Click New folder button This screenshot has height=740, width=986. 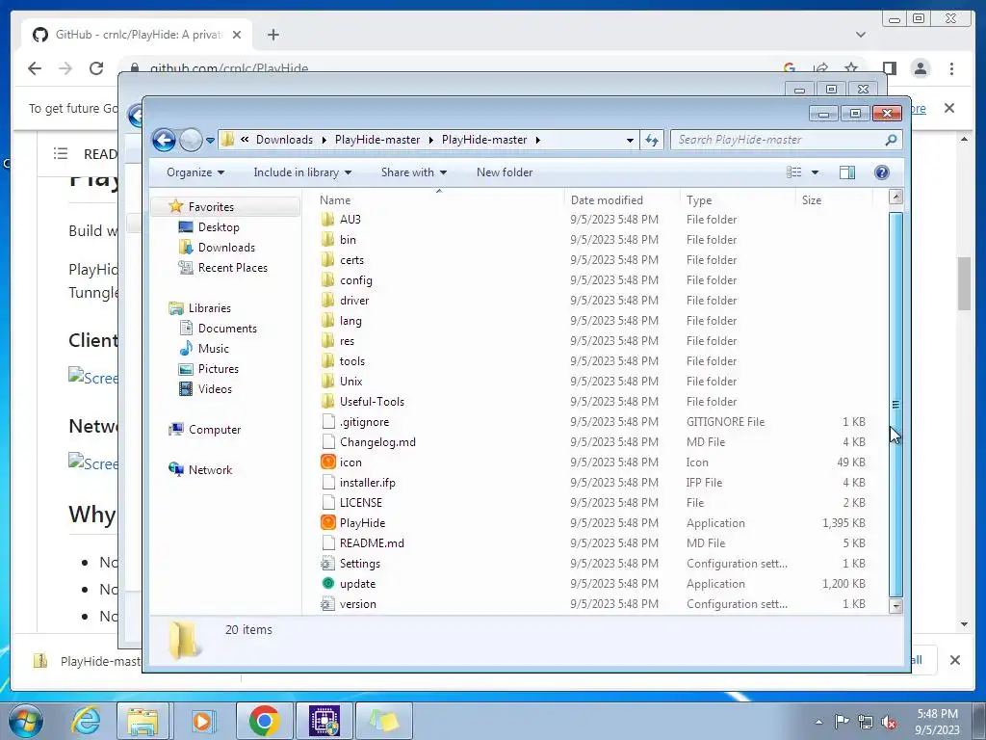point(505,172)
